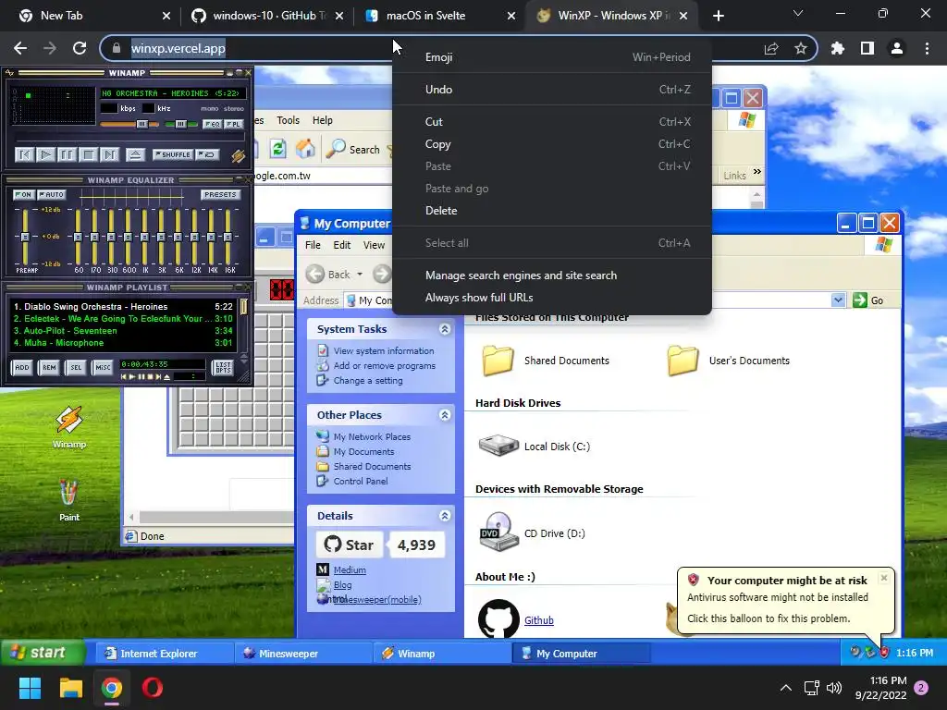The height and width of the screenshot is (710, 947).
Task: Click the Winamp volume slider
Action: [129, 125]
